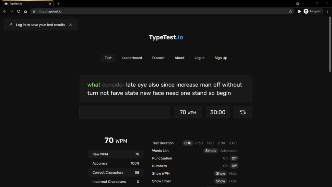Select Show for Show Timer
Image resolution: width=332 pixels, height=187 pixels.
point(220,181)
